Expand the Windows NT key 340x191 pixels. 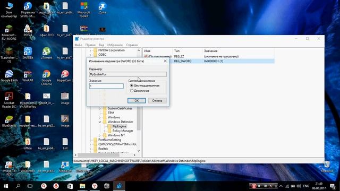tap(100, 135)
